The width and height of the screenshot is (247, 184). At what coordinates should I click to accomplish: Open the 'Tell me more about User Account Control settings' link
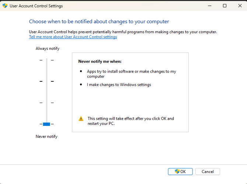tap(73, 37)
